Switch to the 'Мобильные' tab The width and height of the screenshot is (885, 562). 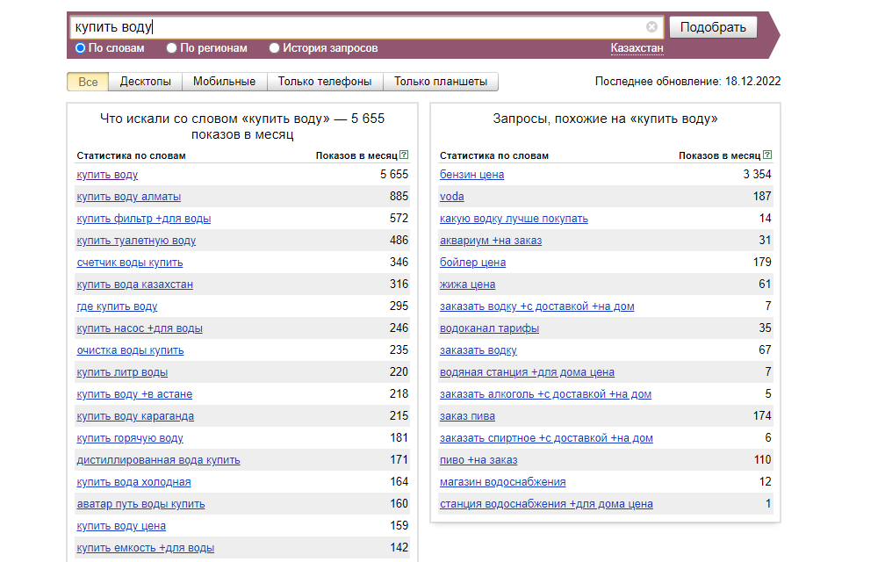225,82
